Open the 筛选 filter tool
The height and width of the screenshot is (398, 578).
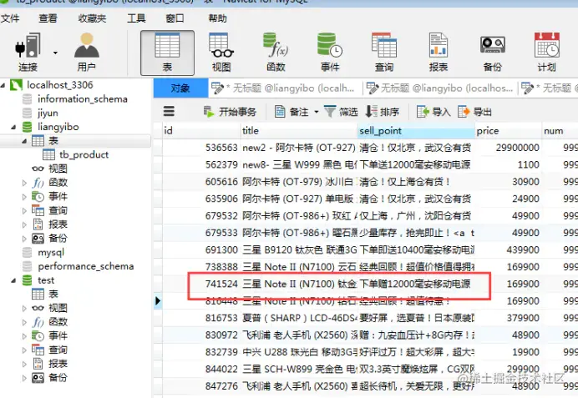(341, 112)
